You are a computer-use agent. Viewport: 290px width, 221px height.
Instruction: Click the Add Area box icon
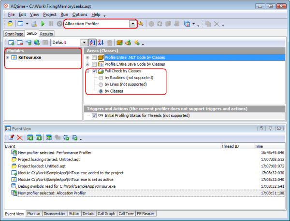[119, 42]
